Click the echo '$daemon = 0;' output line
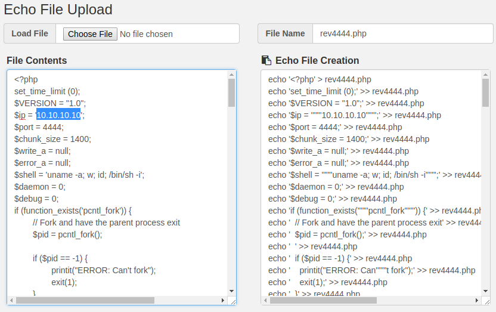Image resolution: width=496 pixels, height=312 pixels. pyautogui.click(x=336, y=187)
